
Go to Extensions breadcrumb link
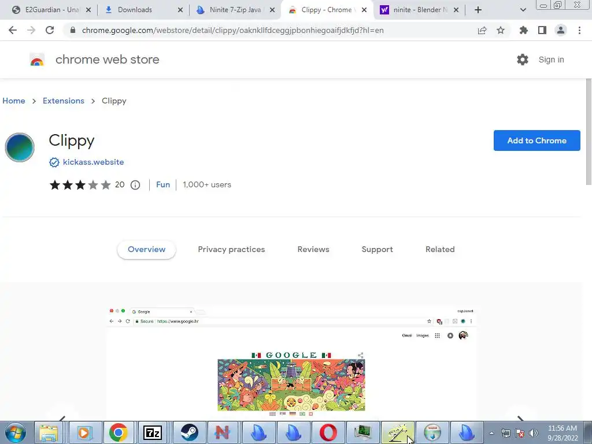tap(64, 101)
